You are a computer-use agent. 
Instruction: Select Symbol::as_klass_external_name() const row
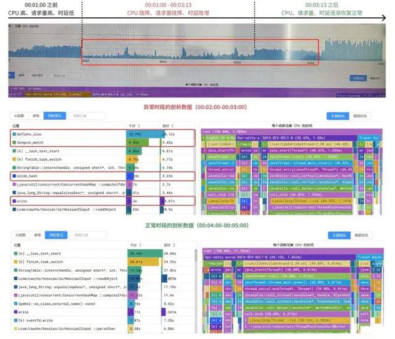[103, 304]
